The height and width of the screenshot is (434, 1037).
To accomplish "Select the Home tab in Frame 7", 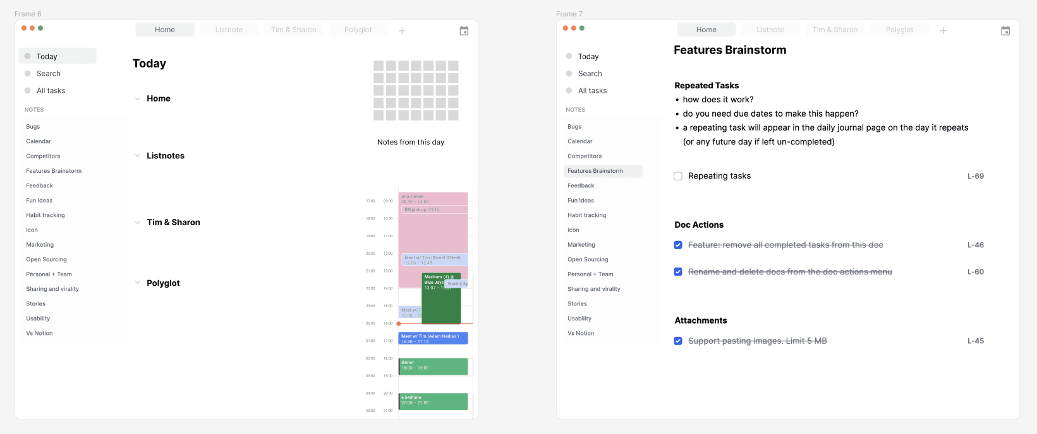I will [x=706, y=30].
